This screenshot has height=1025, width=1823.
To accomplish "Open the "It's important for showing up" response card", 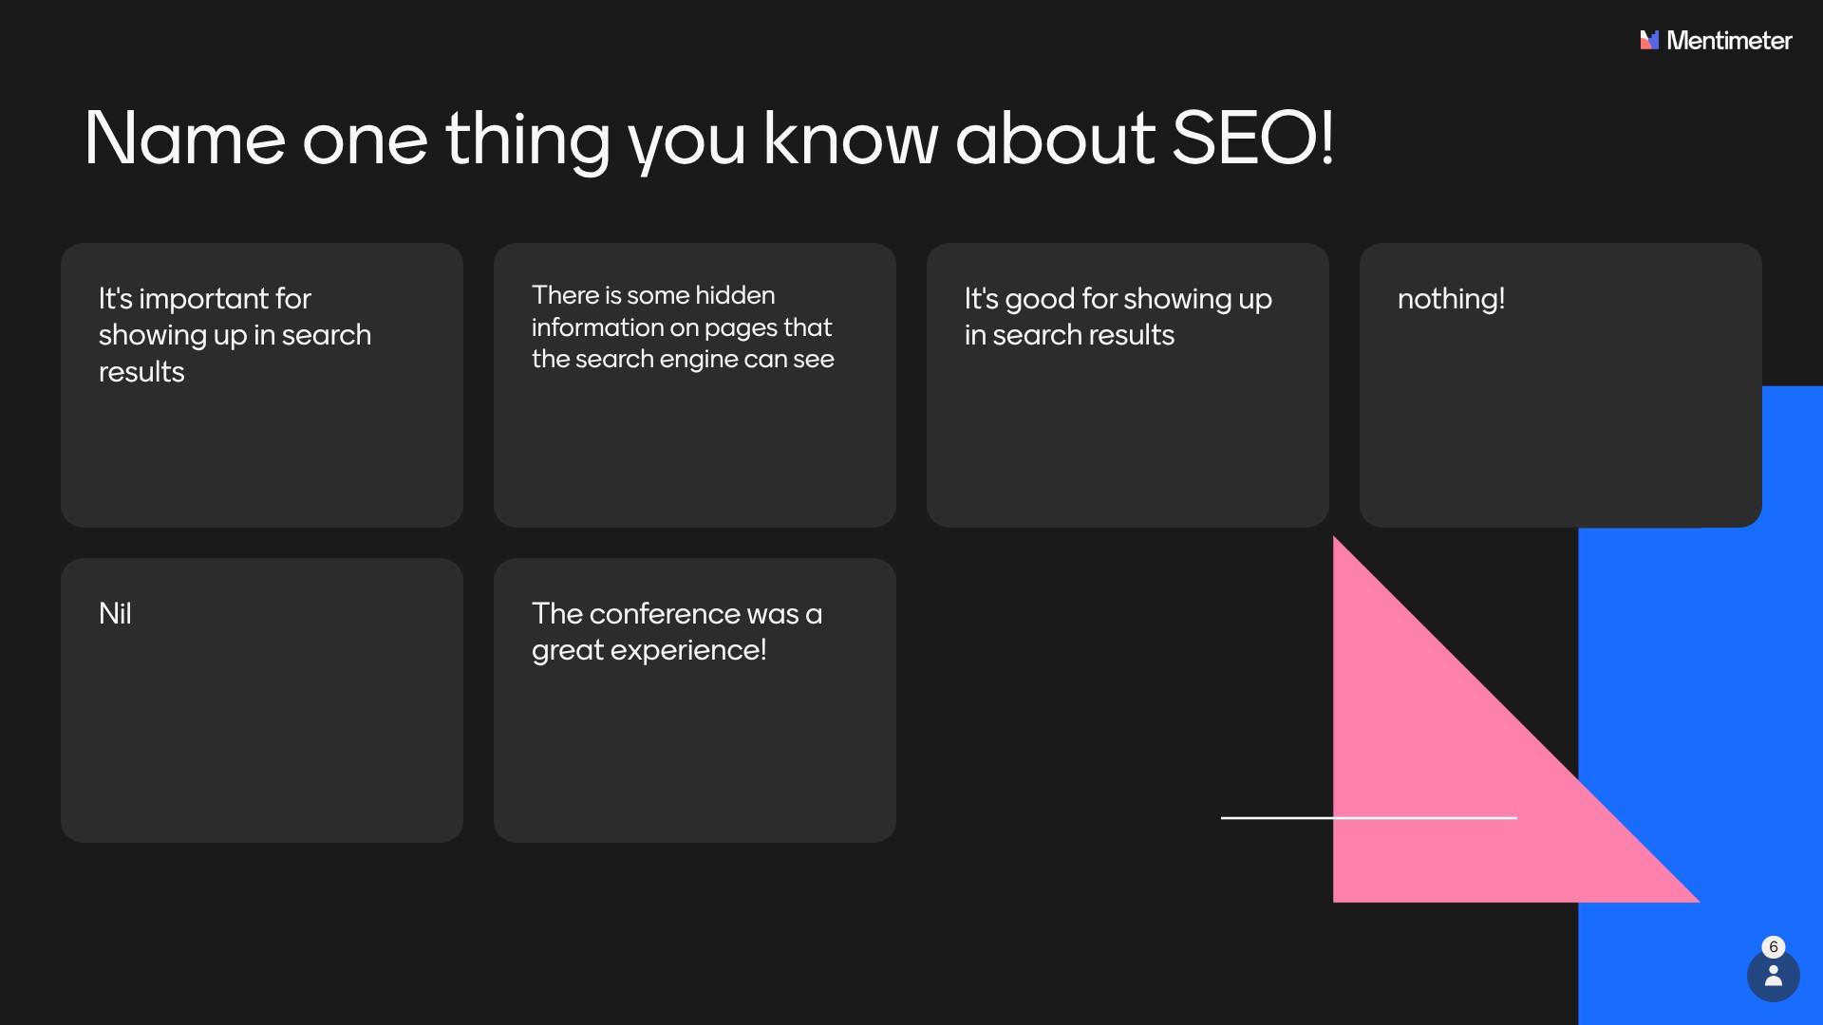I will (261, 384).
